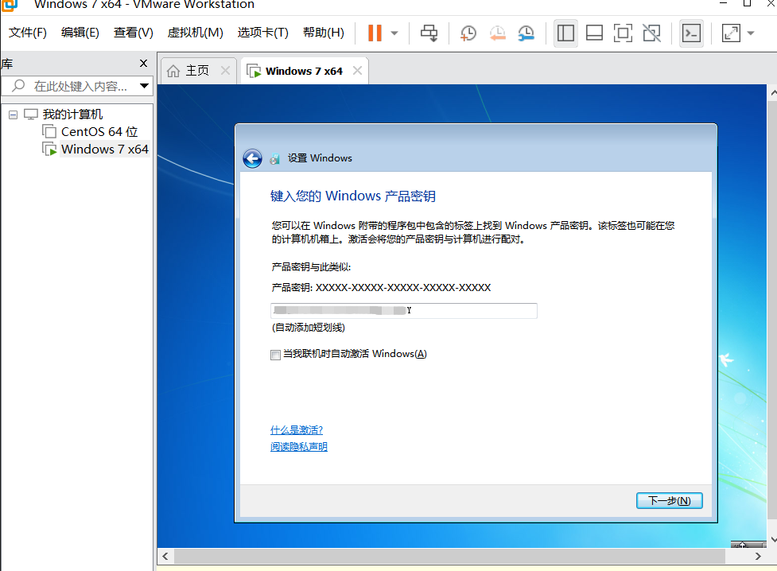Switch to the 主页 tab
Image resolution: width=777 pixels, height=571 pixels.
click(196, 70)
